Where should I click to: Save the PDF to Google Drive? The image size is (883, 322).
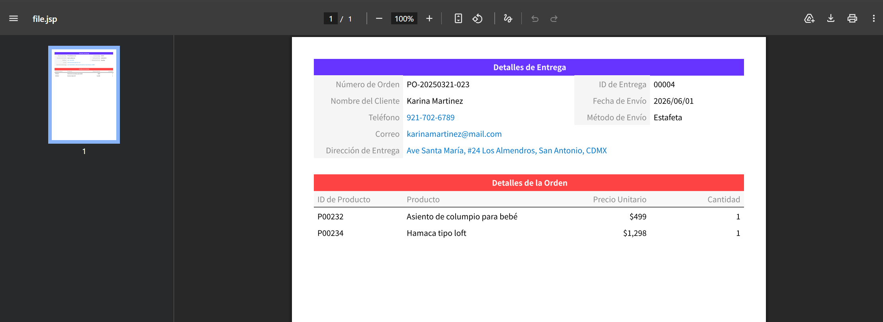[809, 19]
